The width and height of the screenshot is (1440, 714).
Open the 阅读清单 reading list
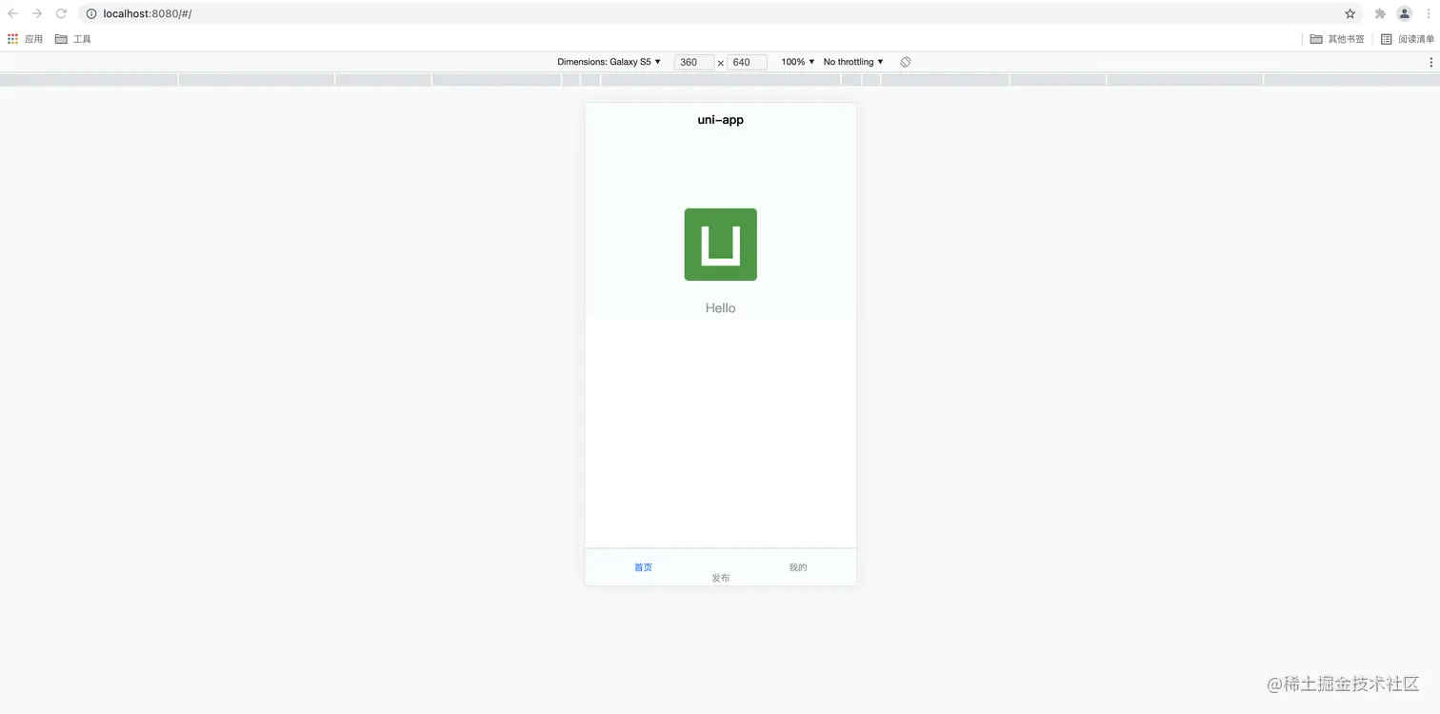tap(1408, 39)
